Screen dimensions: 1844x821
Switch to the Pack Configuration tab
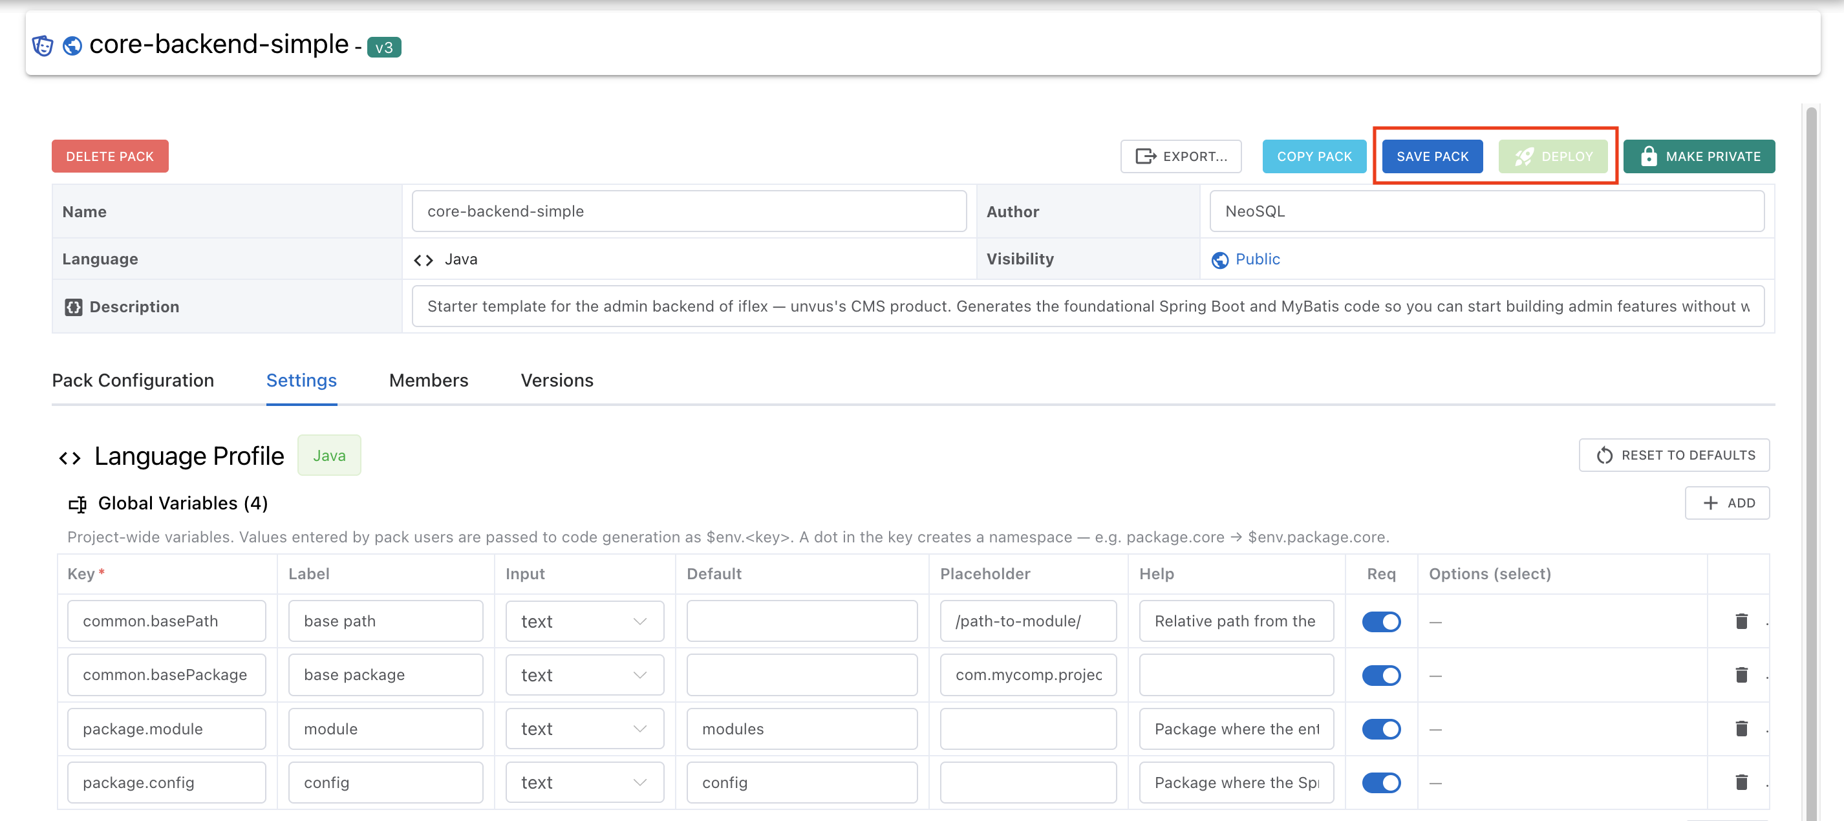point(133,381)
